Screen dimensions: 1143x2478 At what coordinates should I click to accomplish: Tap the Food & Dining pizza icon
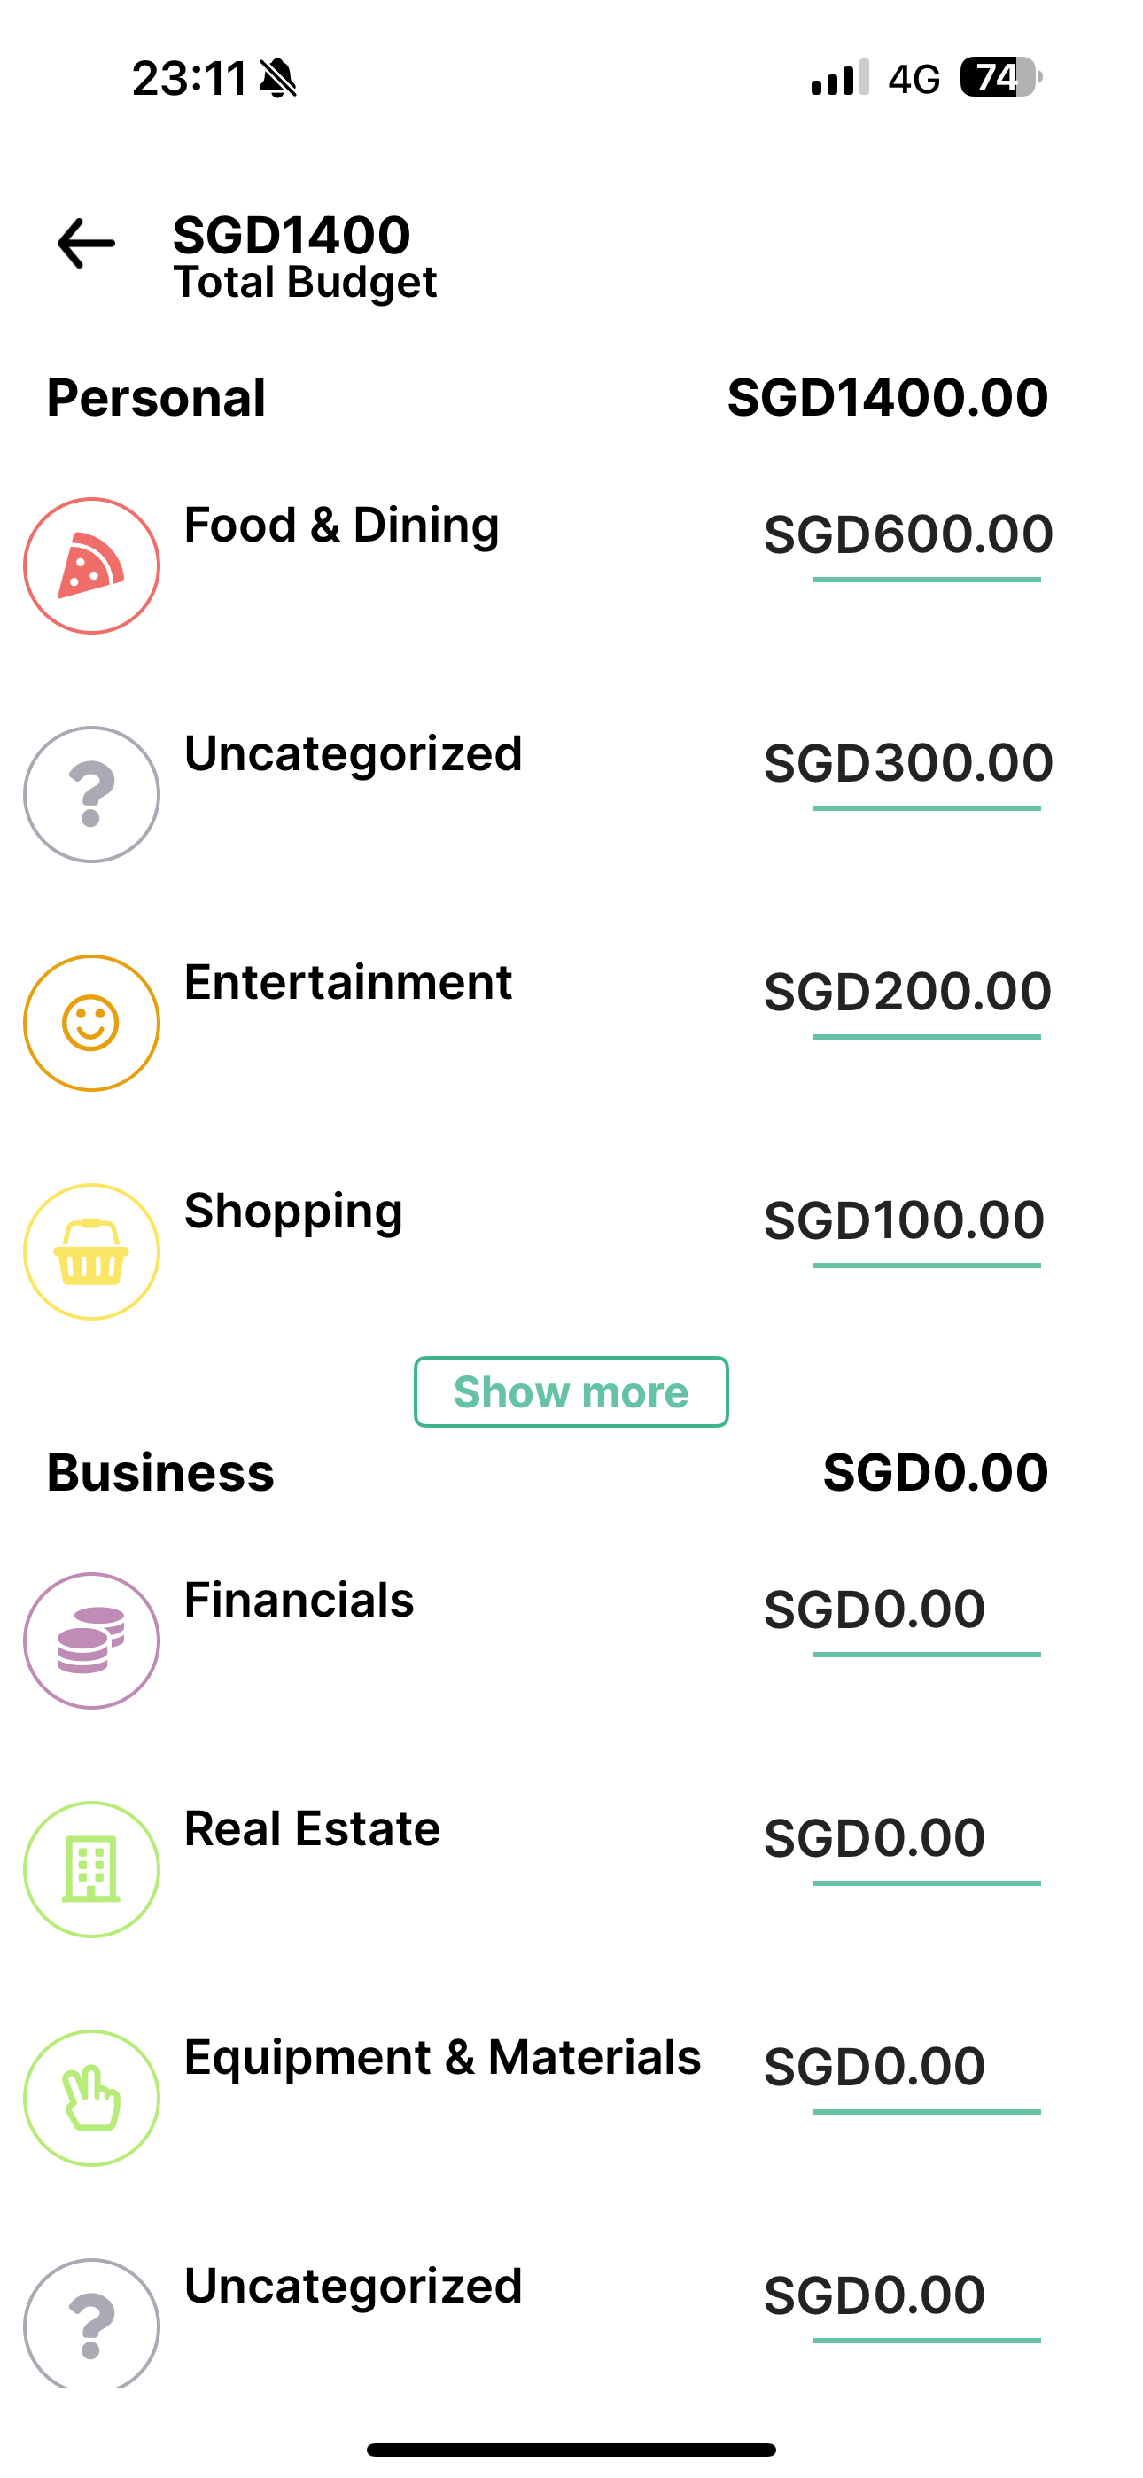(91, 565)
